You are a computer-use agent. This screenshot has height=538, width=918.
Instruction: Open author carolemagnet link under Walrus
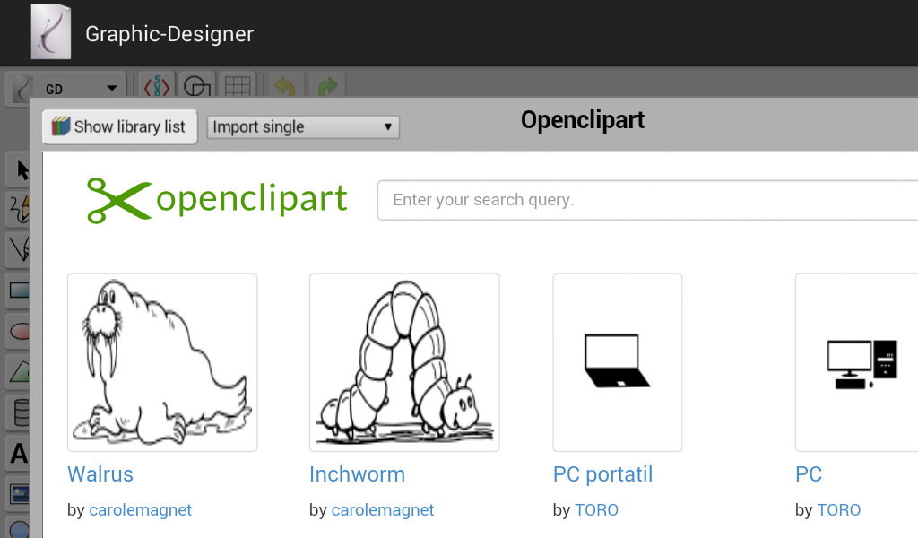[140, 510]
